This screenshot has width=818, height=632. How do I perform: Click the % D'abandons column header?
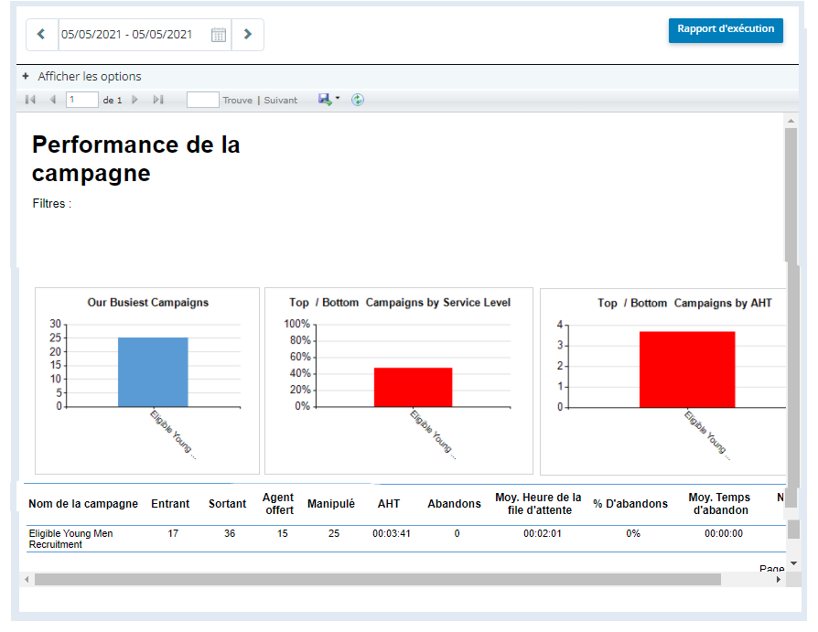click(x=630, y=504)
